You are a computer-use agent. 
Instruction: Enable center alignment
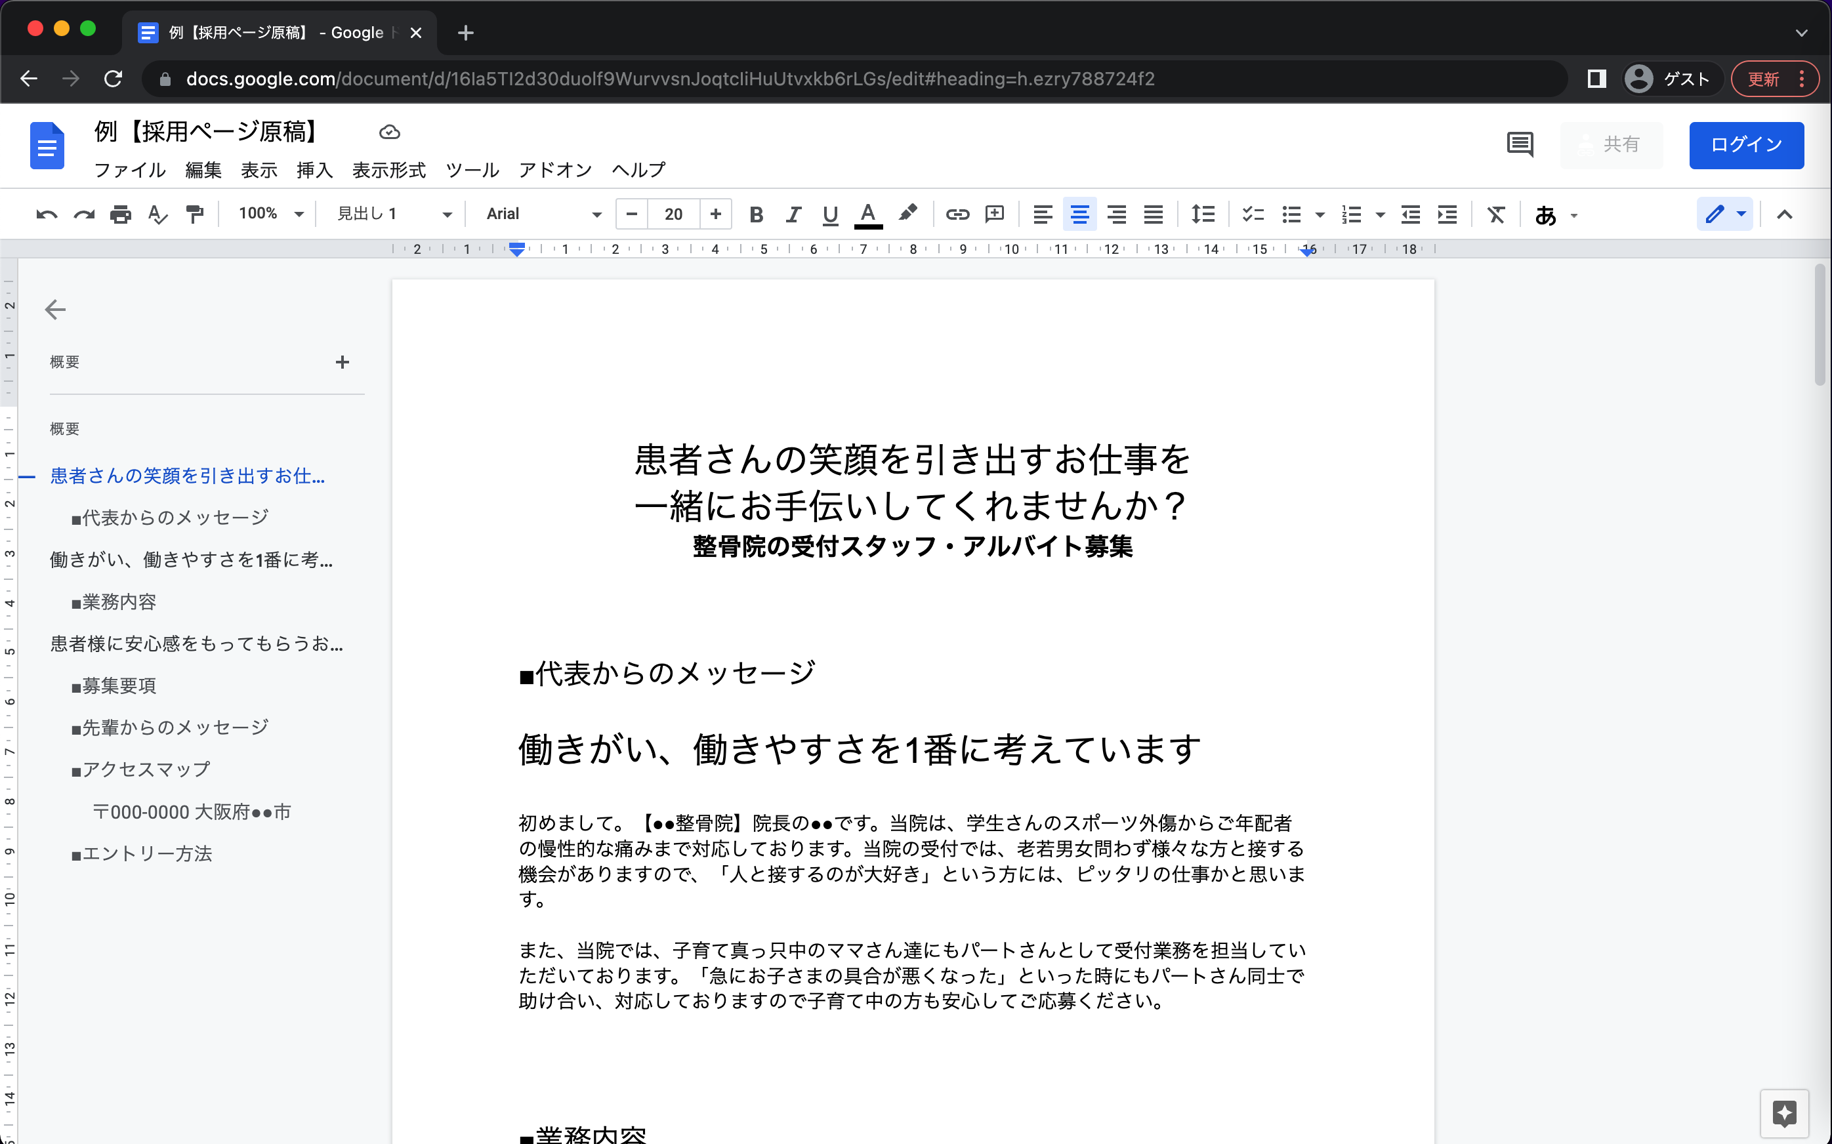coord(1079,215)
